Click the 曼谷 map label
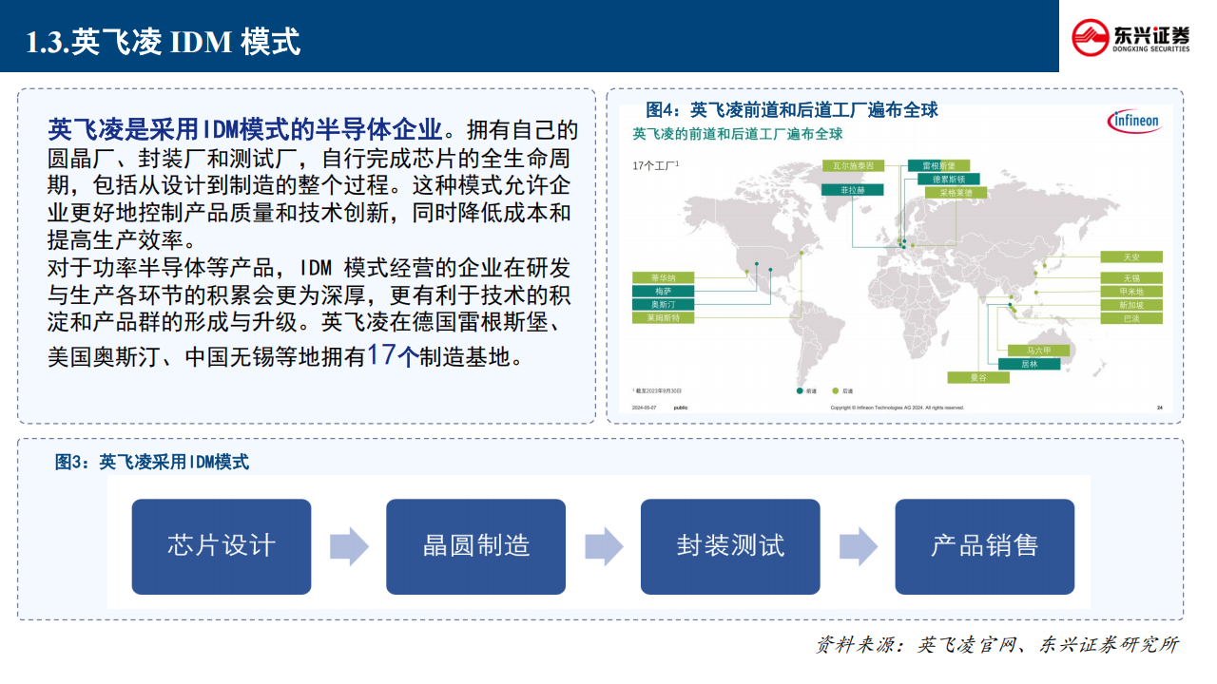1217x684 pixels. tap(978, 377)
